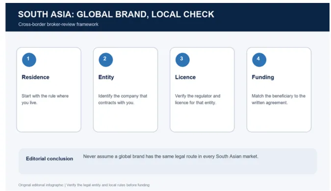Screen dimensions: 331x191
Task: Click 'Match the beneficiary to the written agreement.'
Action: 279,99
